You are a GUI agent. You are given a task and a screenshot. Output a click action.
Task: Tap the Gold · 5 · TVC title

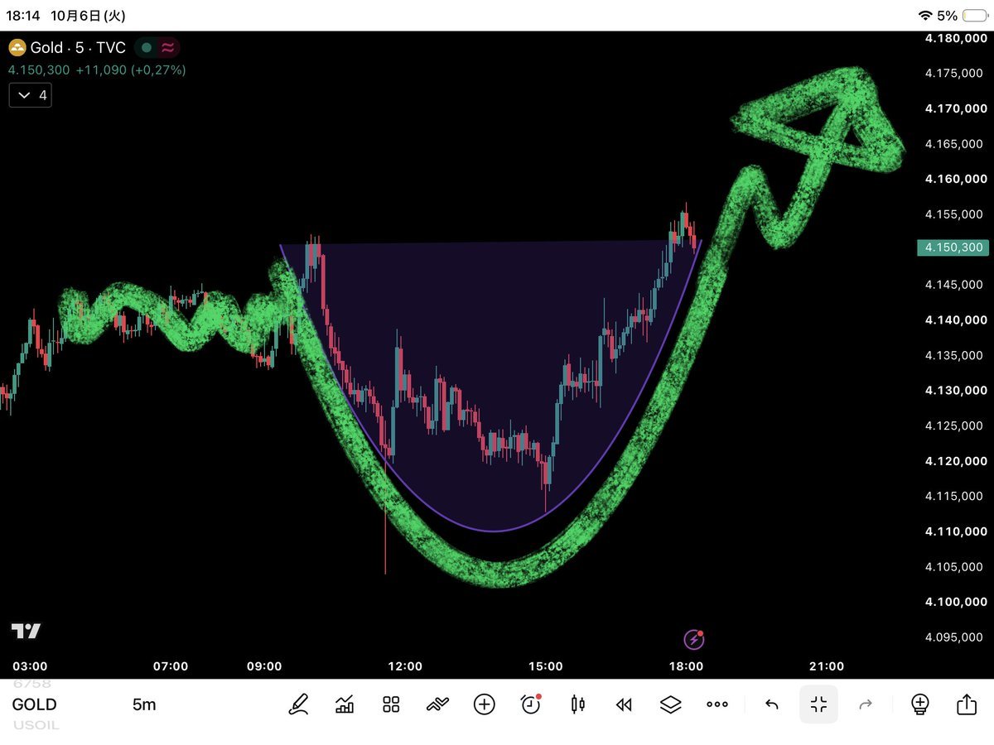(x=78, y=48)
